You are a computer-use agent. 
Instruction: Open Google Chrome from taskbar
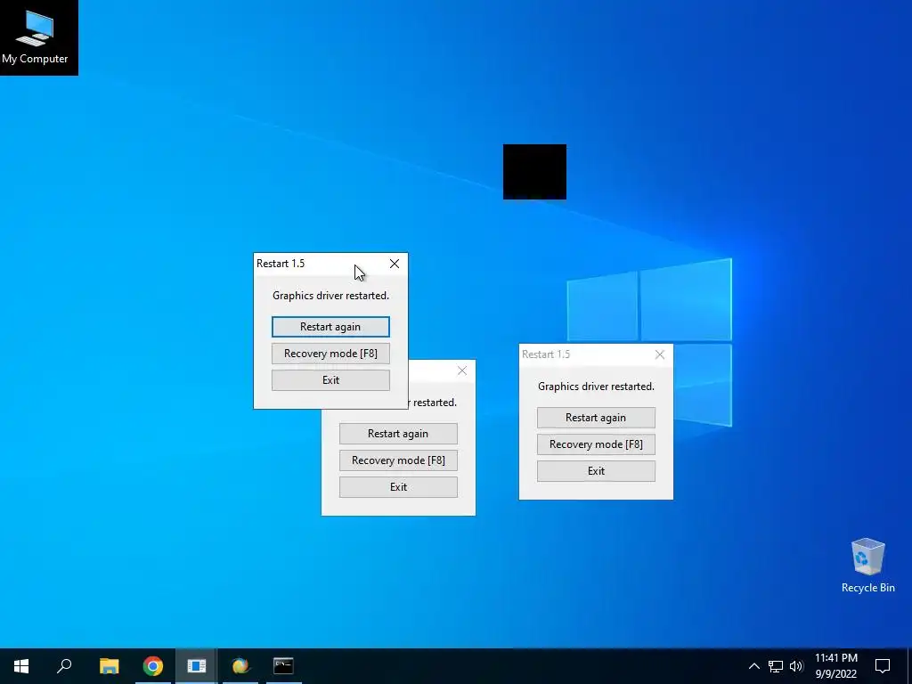(x=153, y=666)
